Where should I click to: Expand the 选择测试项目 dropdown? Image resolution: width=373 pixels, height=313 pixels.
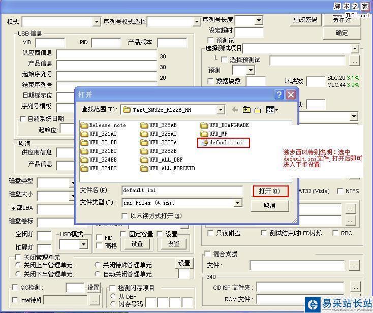(355, 49)
